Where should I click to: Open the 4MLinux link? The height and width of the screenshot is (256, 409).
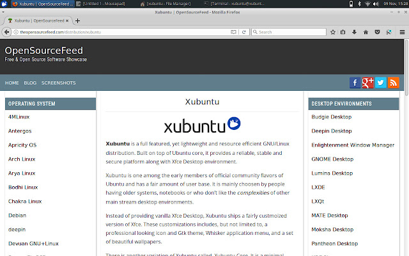coord(19,116)
